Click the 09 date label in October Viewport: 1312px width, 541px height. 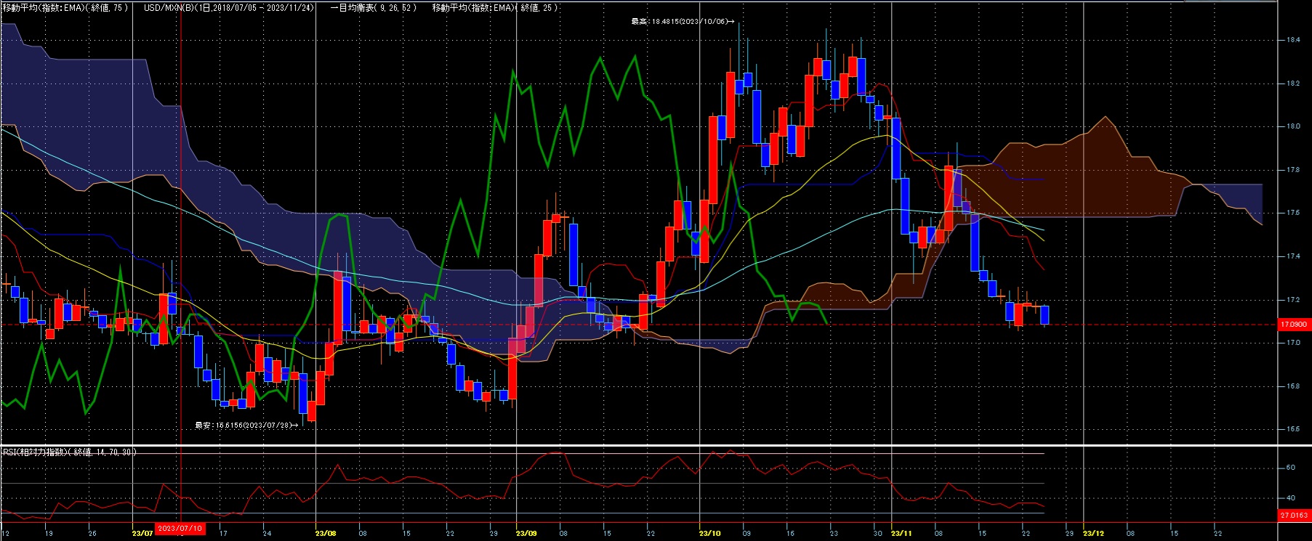[747, 533]
